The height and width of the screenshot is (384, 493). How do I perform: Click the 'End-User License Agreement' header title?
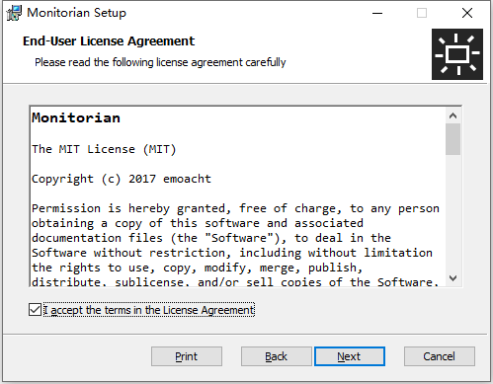click(x=109, y=41)
